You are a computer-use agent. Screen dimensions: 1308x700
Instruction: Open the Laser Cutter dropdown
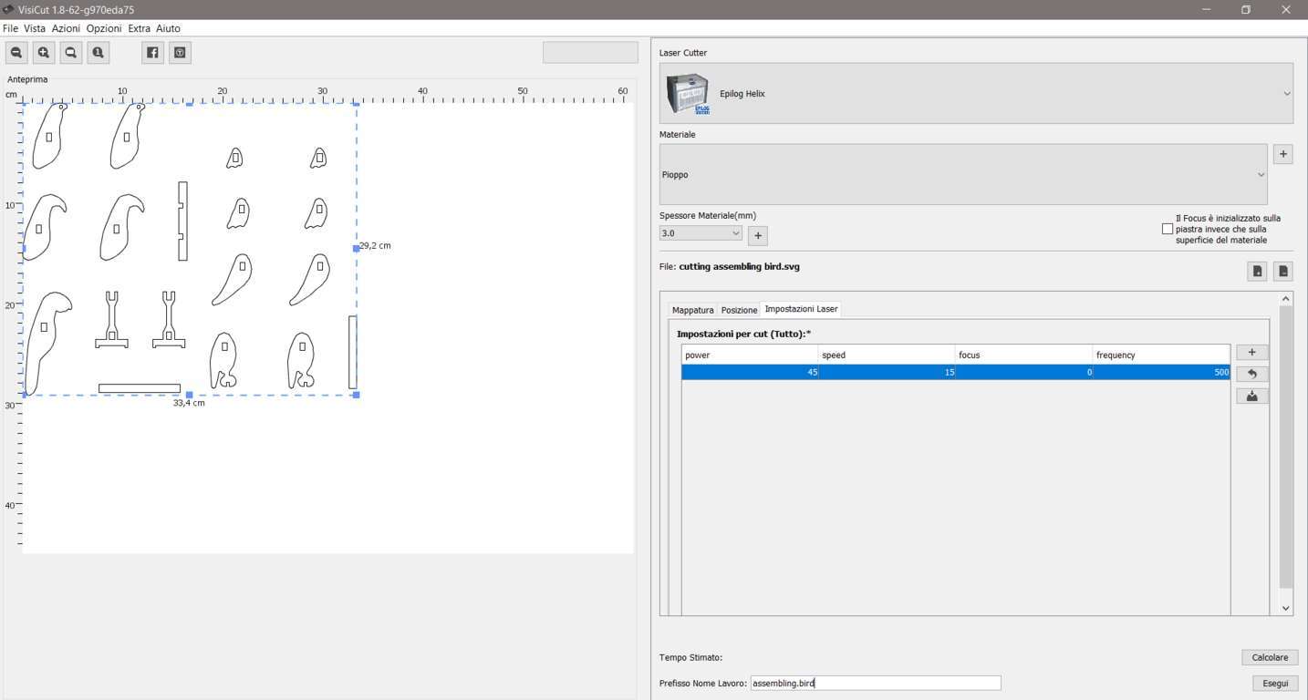pos(976,93)
